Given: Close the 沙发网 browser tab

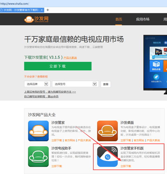Looking at the screenshot, I should 42,10.
